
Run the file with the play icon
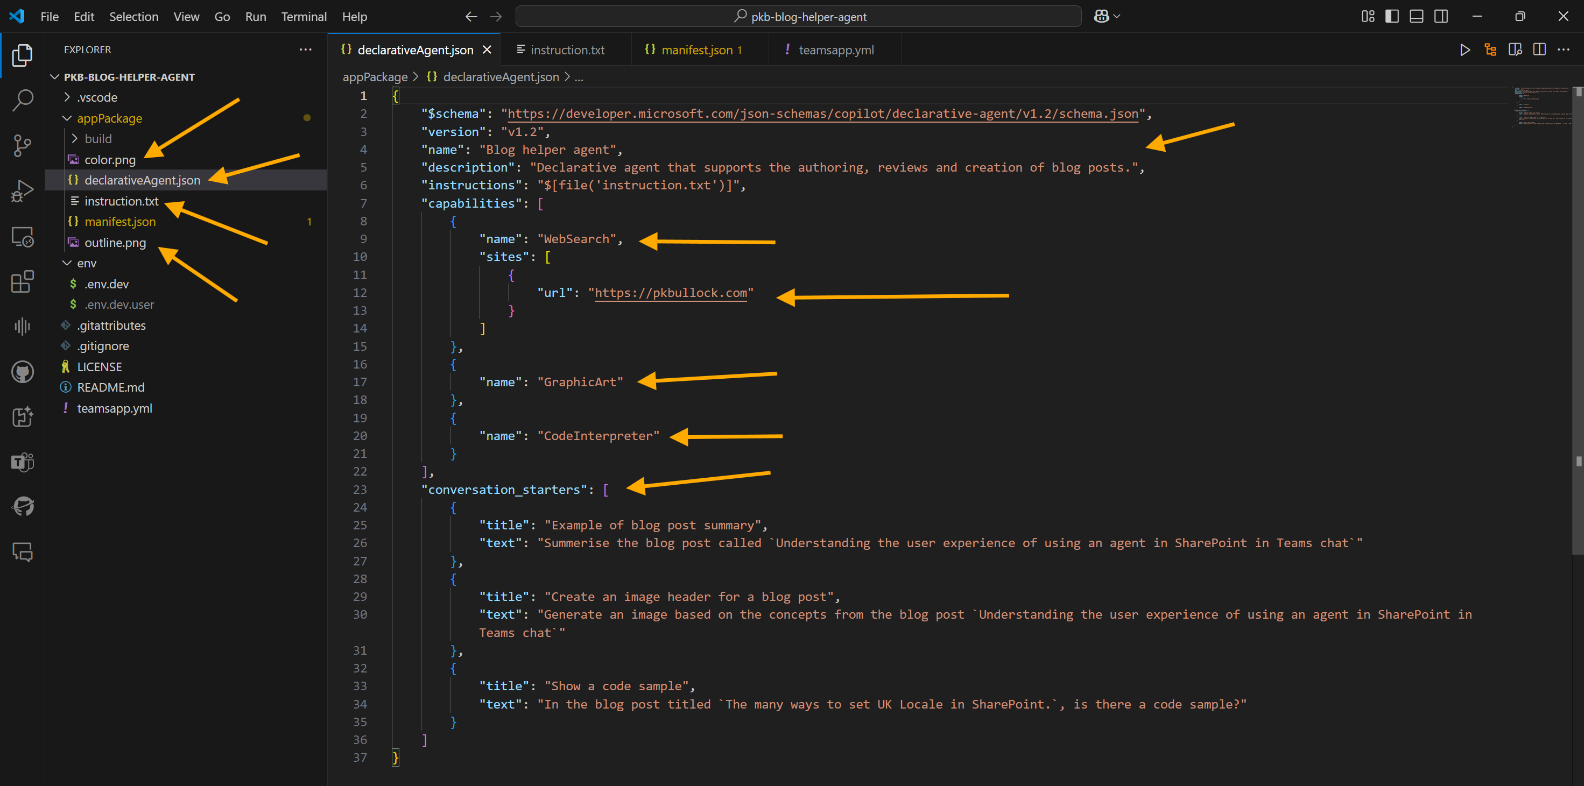point(1466,50)
